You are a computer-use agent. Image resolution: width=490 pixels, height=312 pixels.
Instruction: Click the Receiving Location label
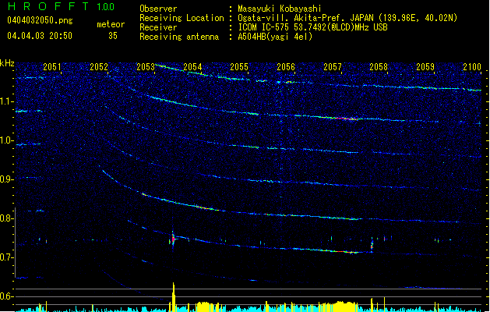[x=182, y=18]
